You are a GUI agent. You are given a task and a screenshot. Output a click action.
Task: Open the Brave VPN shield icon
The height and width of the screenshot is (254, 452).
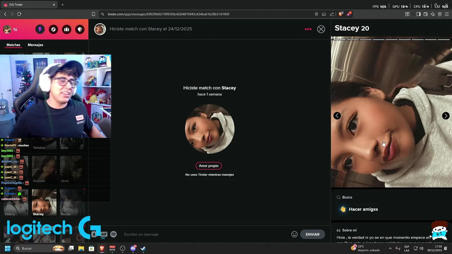[440, 14]
